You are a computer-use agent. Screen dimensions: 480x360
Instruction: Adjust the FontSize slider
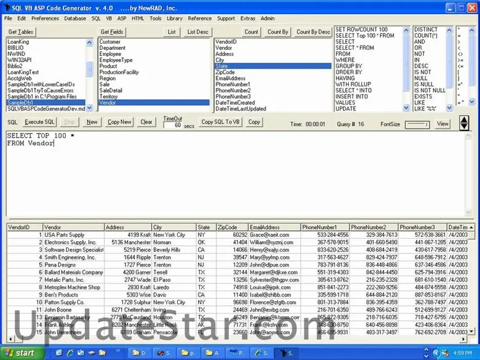point(417,124)
